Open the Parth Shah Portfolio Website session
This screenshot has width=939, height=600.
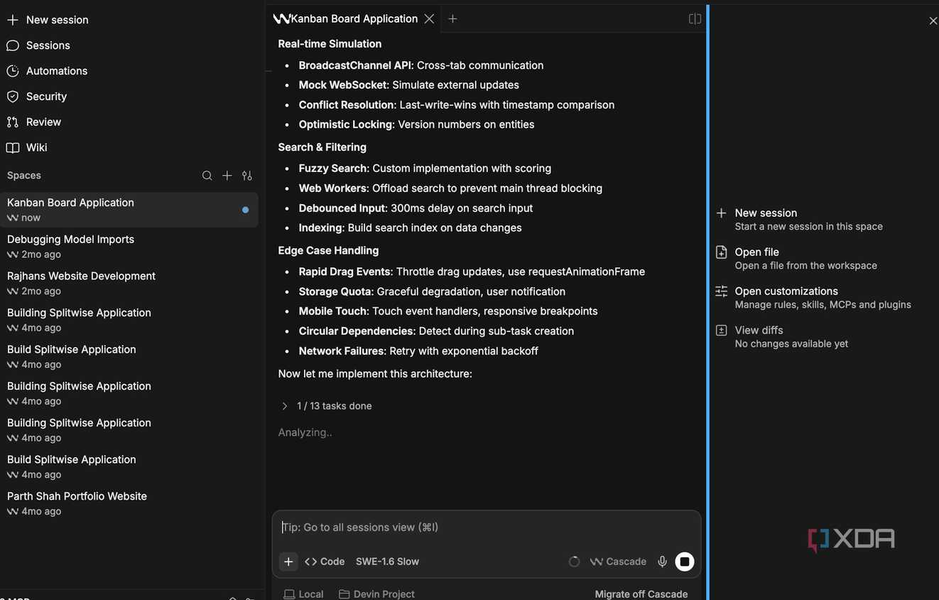tap(129, 504)
